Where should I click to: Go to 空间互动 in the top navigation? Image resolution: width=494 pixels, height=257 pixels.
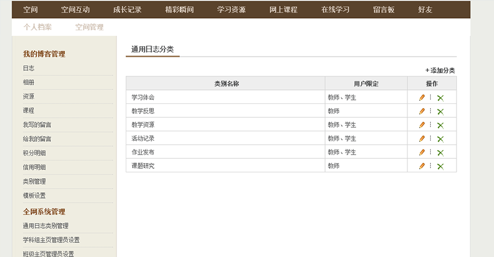(x=75, y=10)
